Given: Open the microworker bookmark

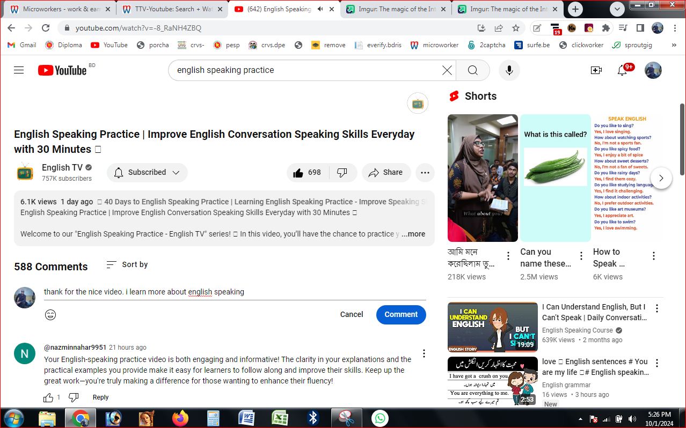Looking at the screenshot, I should 434,45.
